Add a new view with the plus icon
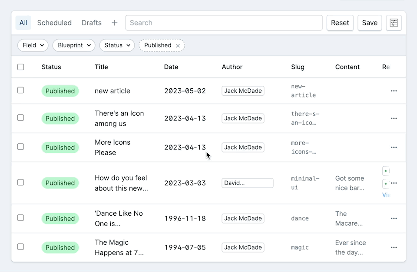The width and height of the screenshot is (417, 272). tap(114, 23)
